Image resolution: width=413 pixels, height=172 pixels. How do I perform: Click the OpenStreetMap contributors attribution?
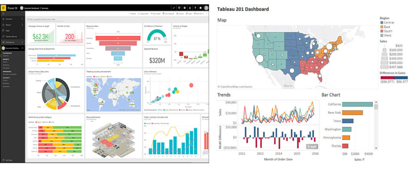[235, 87]
